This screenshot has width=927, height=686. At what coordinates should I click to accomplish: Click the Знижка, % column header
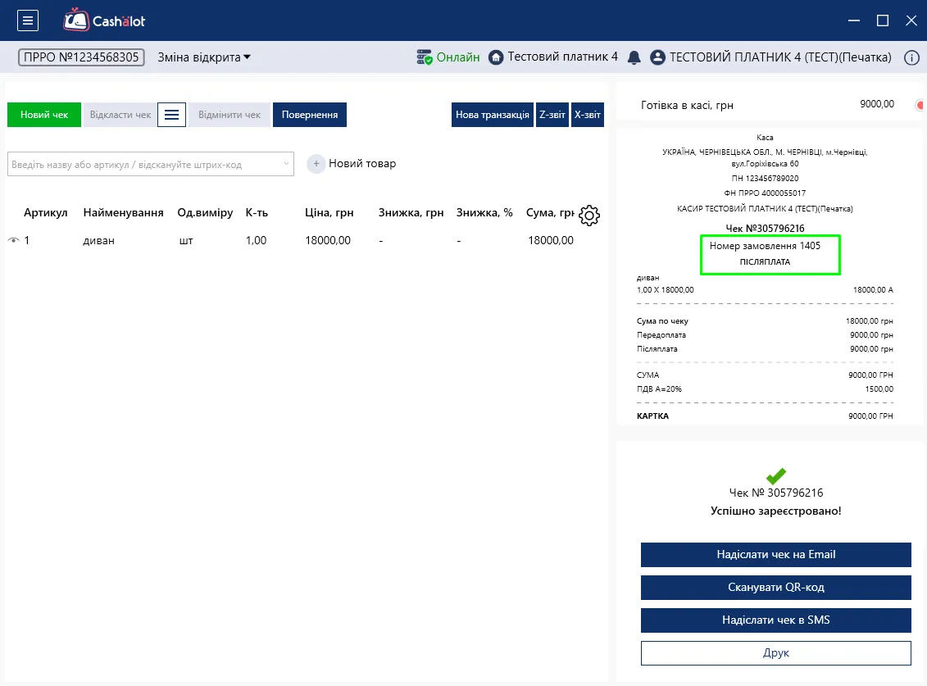(x=484, y=213)
